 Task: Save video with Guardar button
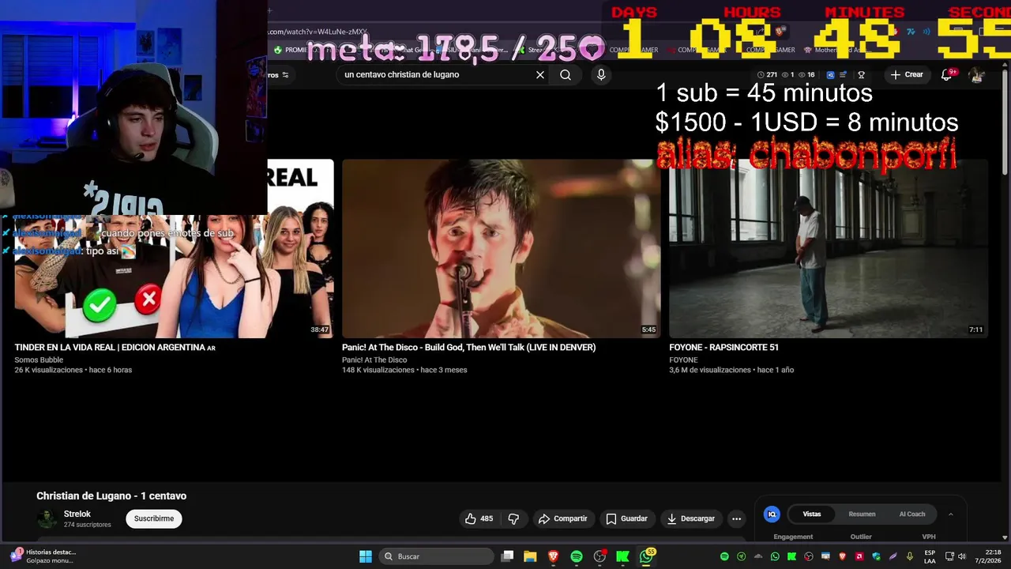627,518
